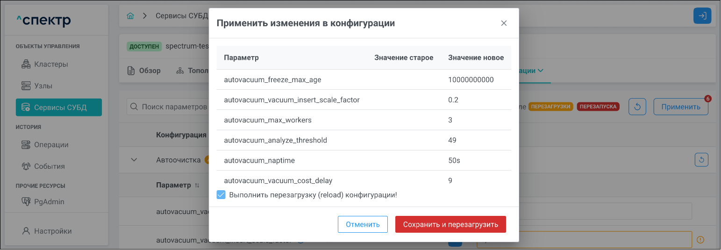This screenshot has width=721, height=250.
Task: Select the Сервисы СУБД sidebar item
Action: point(58,107)
